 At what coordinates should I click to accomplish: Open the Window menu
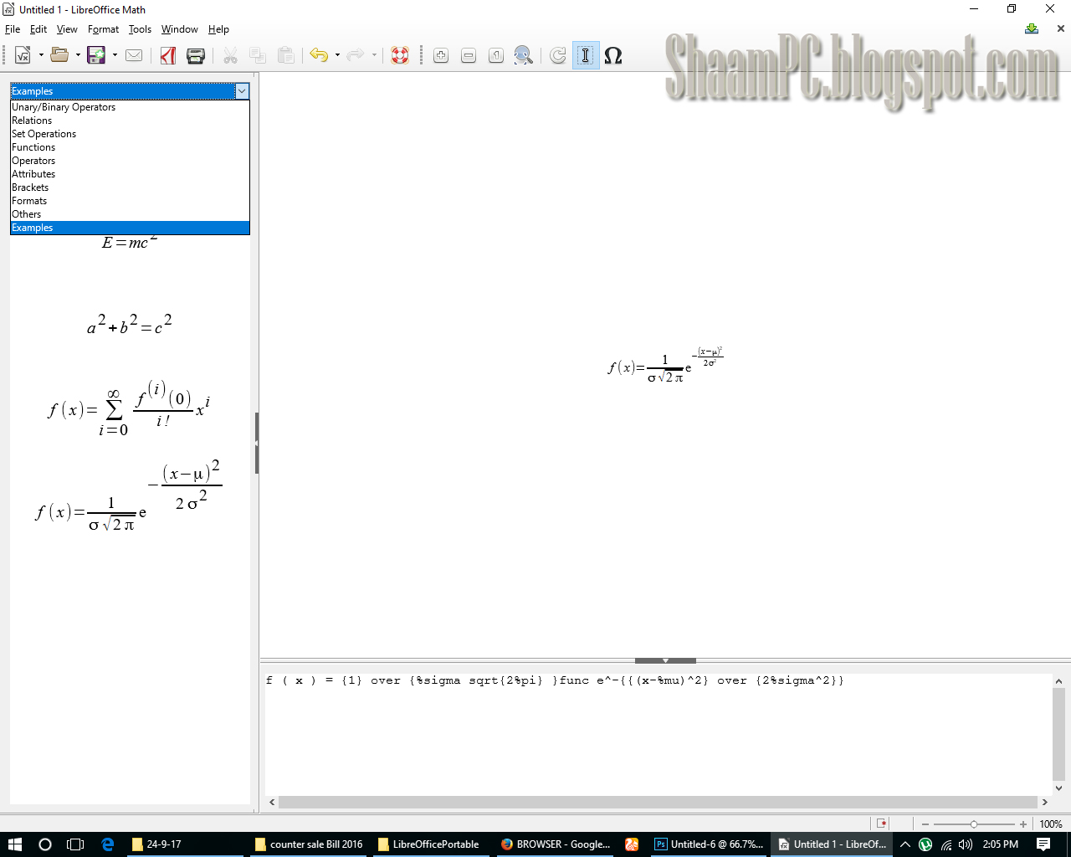(179, 29)
